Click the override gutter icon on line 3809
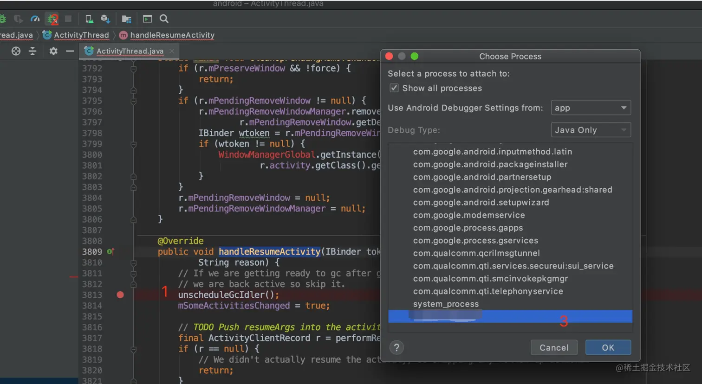The width and height of the screenshot is (702, 384). (110, 251)
